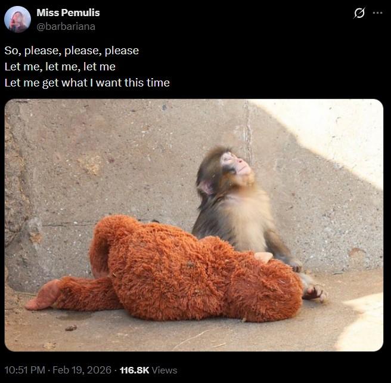
Task: Click the "Views" label
Action: click(x=165, y=370)
